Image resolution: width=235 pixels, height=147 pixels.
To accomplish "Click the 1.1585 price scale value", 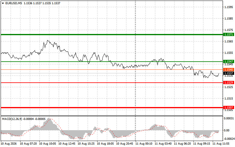I will pos(229,19).
